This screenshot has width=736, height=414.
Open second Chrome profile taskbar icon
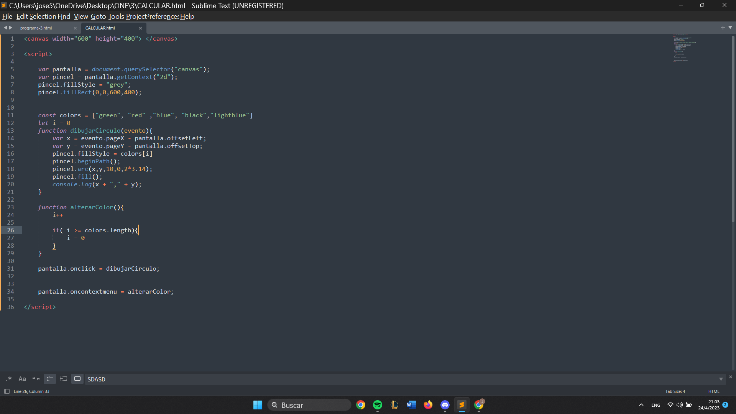pos(479,405)
